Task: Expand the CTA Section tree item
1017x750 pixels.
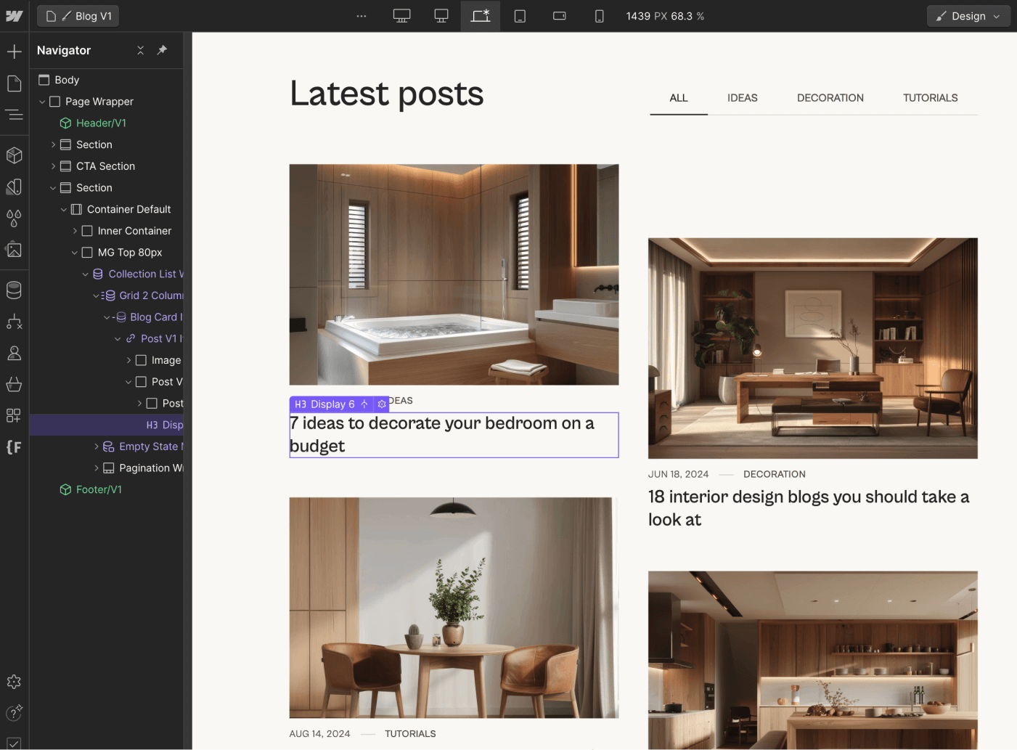Action: click(x=53, y=166)
